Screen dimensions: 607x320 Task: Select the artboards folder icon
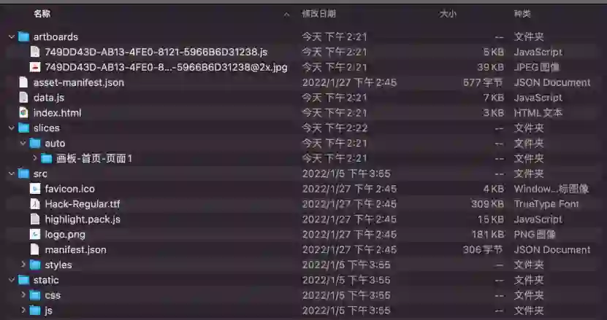23,36
